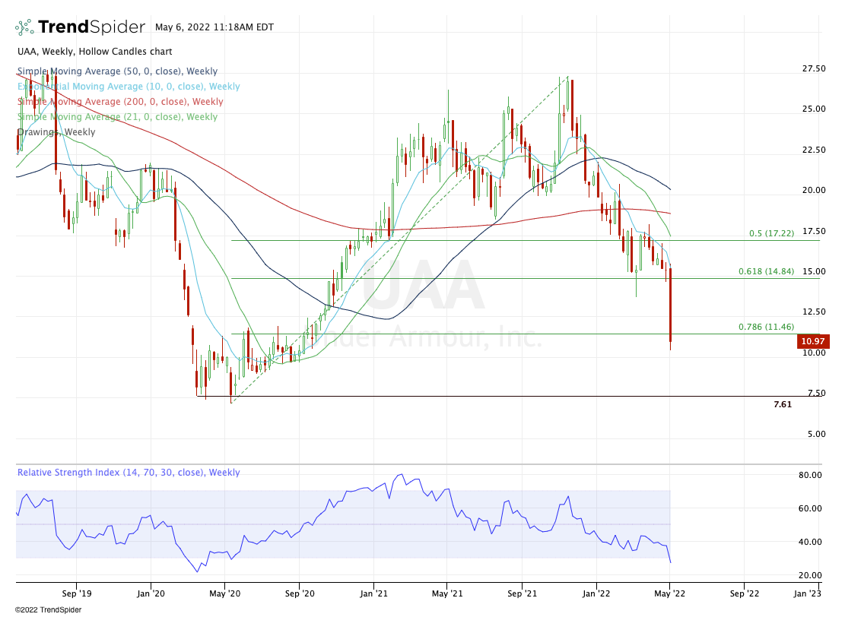Select the UAA Weekly Hollow Candles chart title
Screen dimensions: 845x617
coord(94,52)
